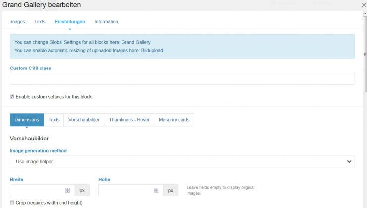Enable the Crop checkbox
The image size is (367, 208).
12,203
